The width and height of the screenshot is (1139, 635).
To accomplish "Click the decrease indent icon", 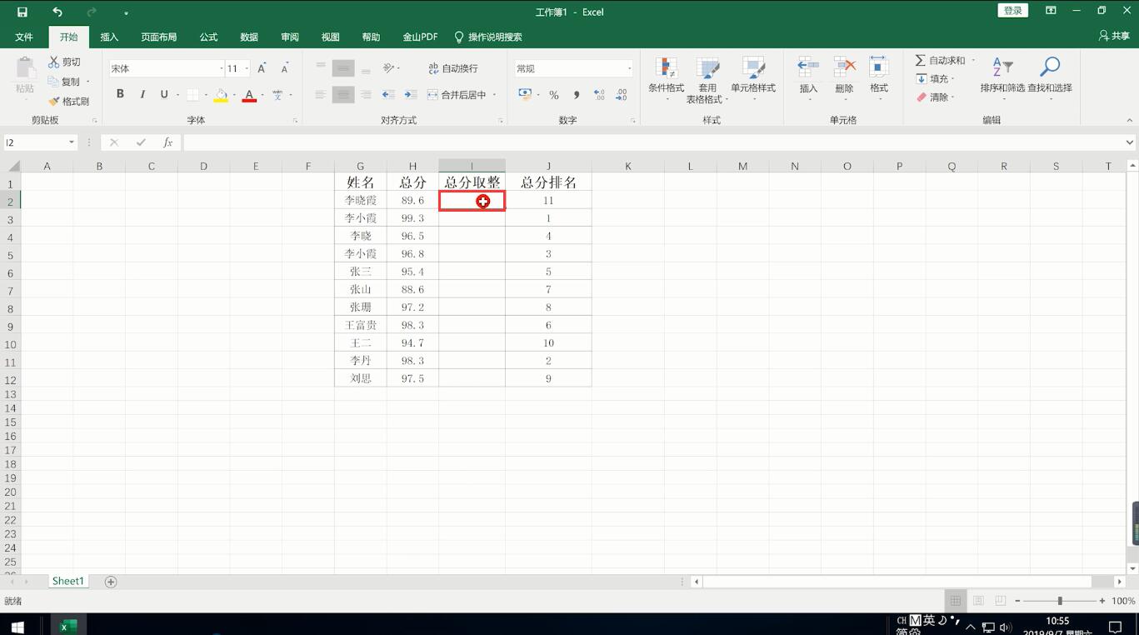I will [x=388, y=95].
